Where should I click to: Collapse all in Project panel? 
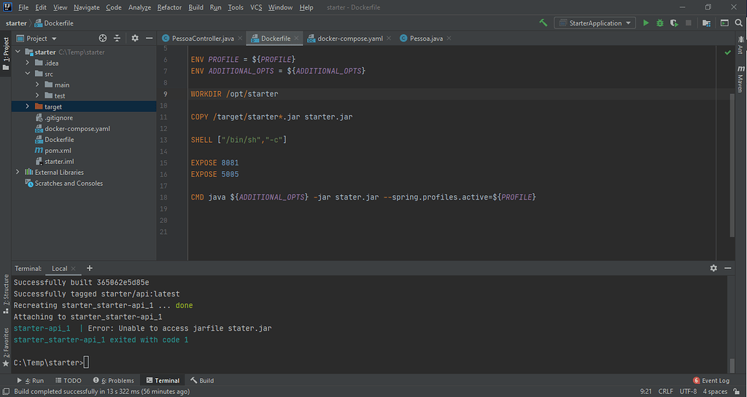click(x=117, y=38)
